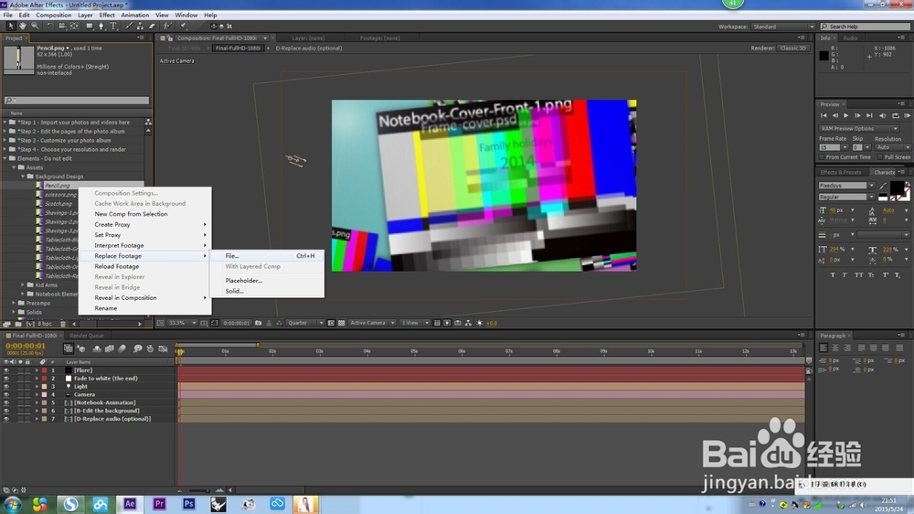The image size is (914, 514).
Task: Select the Clone Stamp tool
Action: point(140,27)
